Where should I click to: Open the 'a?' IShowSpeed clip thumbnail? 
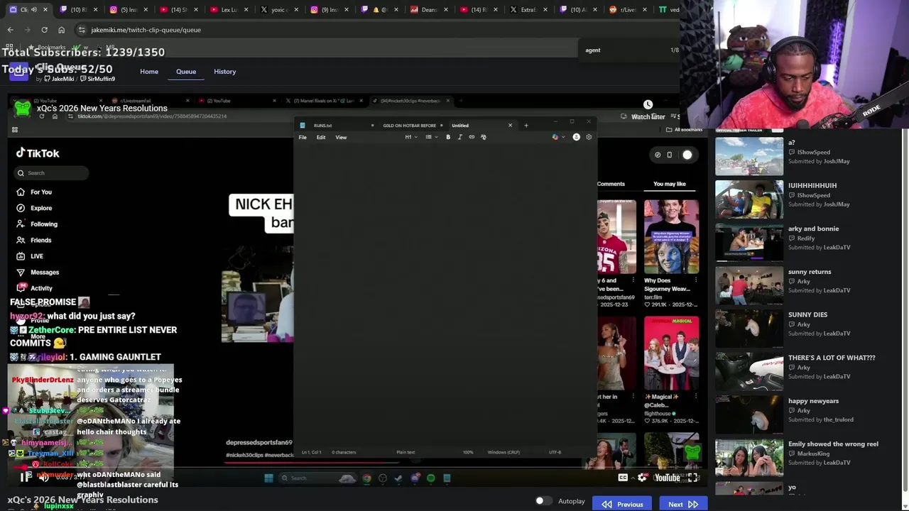(x=749, y=156)
